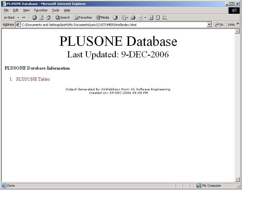This screenshot has height=201, width=272.
Task: Click the Done status text
Action: [11, 186]
